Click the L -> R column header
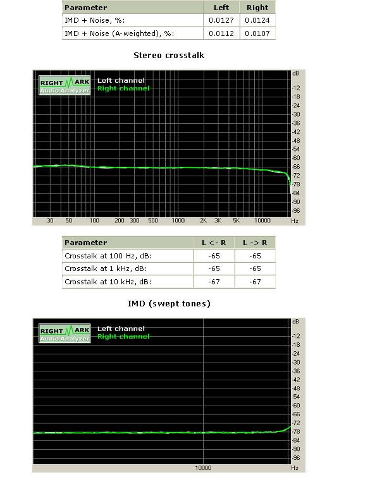 point(255,243)
